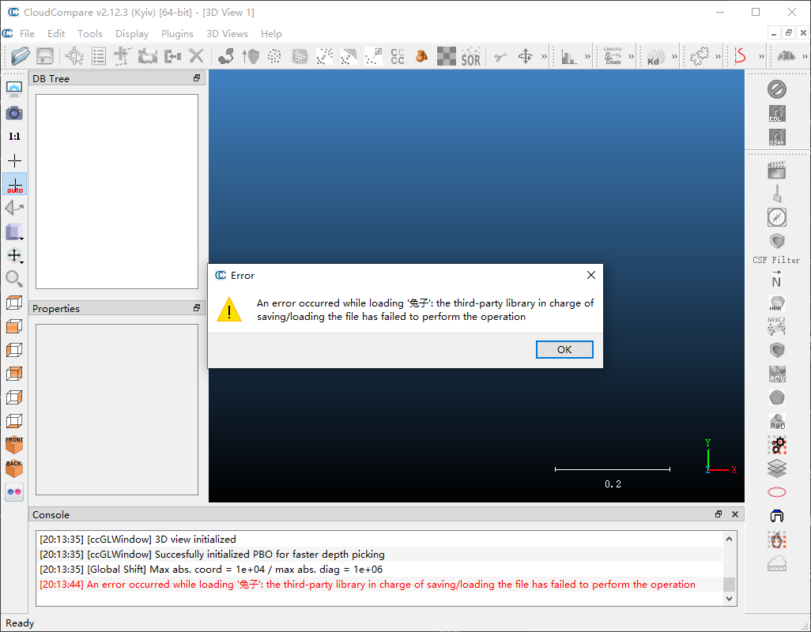Open the Edit menu
The height and width of the screenshot is (632, 811).
[56, 34]
